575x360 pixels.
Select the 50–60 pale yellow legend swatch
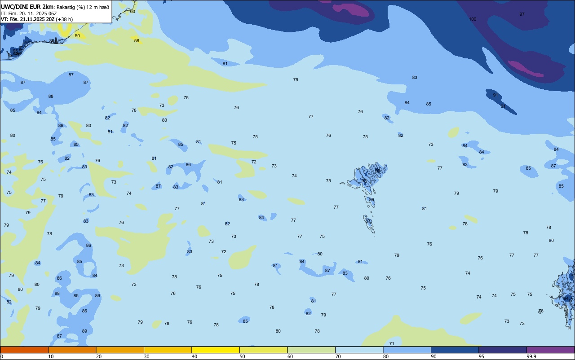tap(263, 350)
